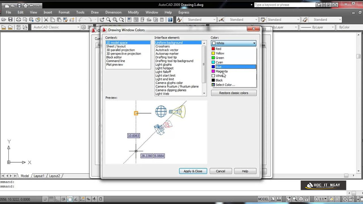
Task: Click the Favorites star icon
Action: 335,5
